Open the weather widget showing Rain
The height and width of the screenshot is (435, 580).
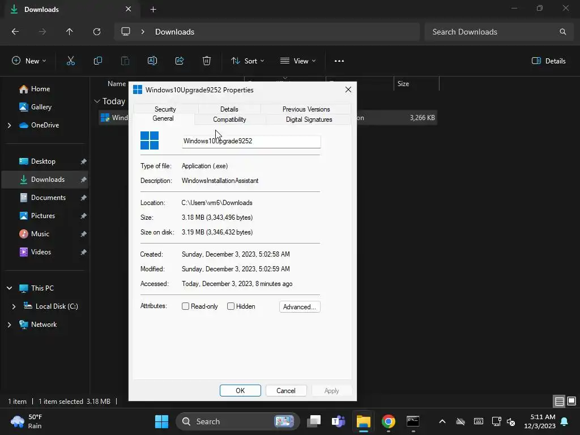coord(27,421)
